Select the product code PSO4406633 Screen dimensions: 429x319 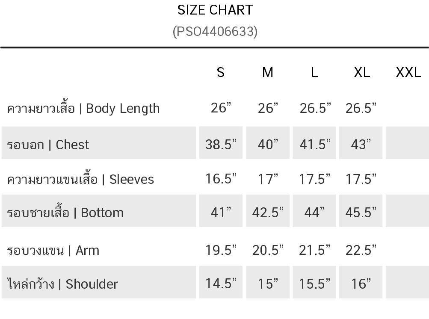[215, 32]
